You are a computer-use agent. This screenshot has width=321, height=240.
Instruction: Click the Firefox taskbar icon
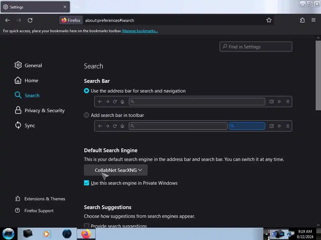(86, 234)
